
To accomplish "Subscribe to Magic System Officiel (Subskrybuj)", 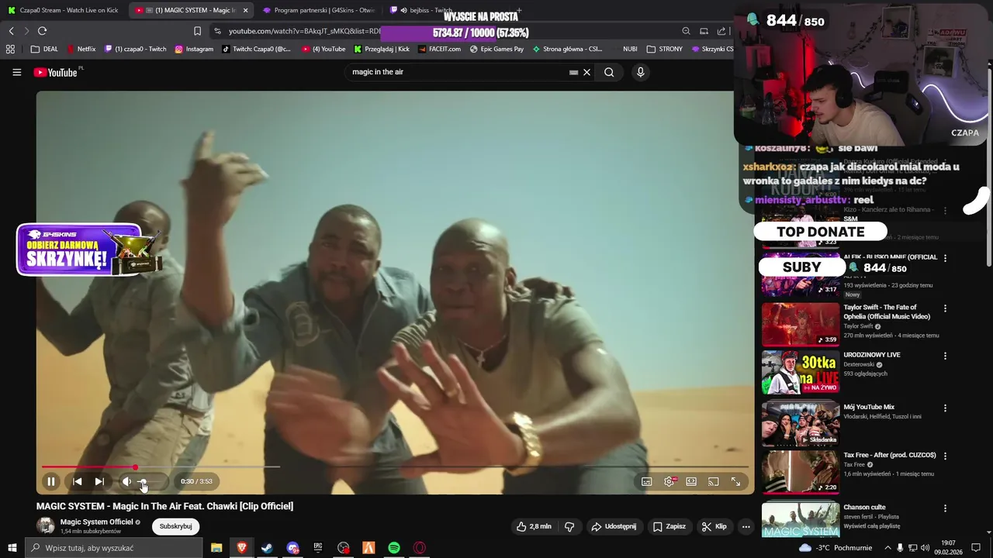I will tap(175, 526).
